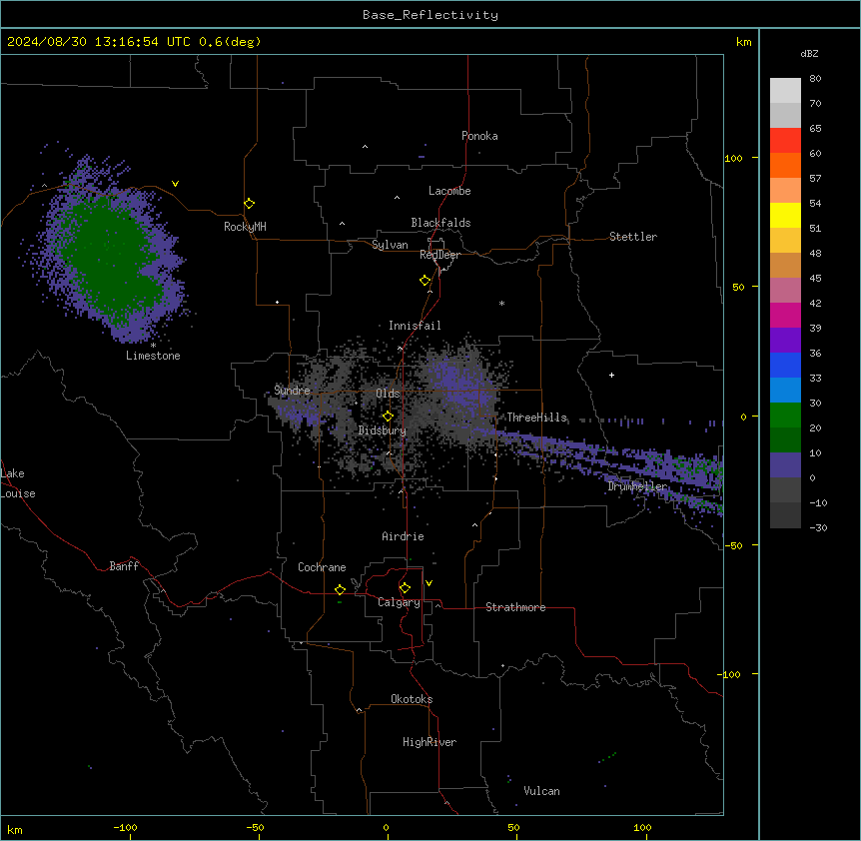Click the HighRiver label
This screenshot has height=841, width=861.
pyautogui.click(x=430, y=742)
